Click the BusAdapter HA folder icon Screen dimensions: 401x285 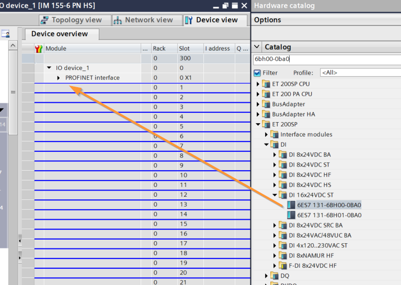pyautogui.click(x=266, y=114)
